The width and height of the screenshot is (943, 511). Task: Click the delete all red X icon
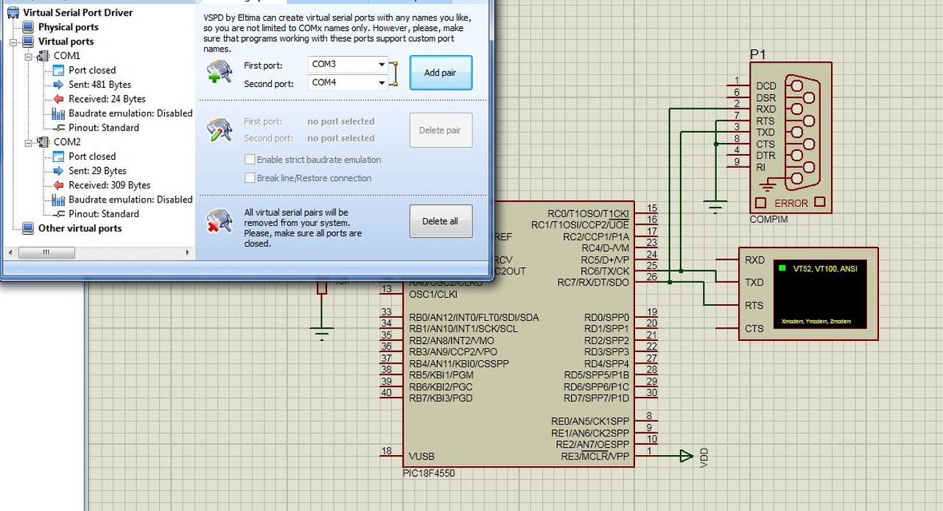[219, 221]
